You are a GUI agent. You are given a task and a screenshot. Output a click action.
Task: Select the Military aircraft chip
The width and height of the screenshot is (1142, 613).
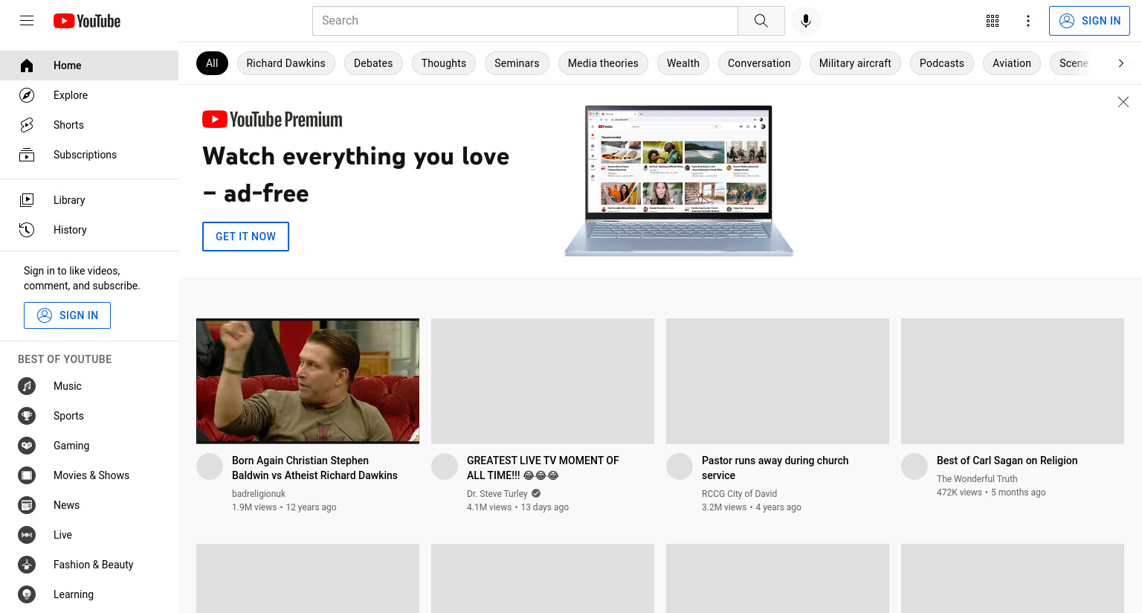point(855,63)
